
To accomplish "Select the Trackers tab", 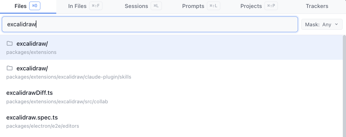I will [317, 6].
